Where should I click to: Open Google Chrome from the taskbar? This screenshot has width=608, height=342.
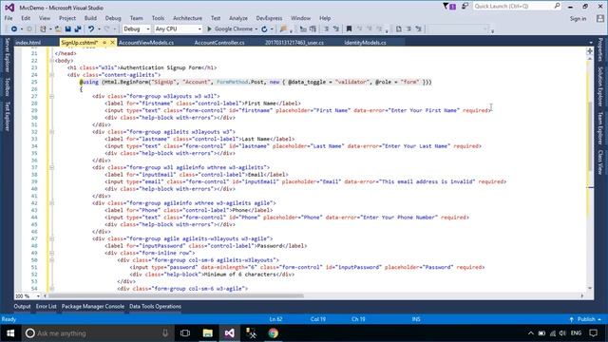(x=274, y=333)
